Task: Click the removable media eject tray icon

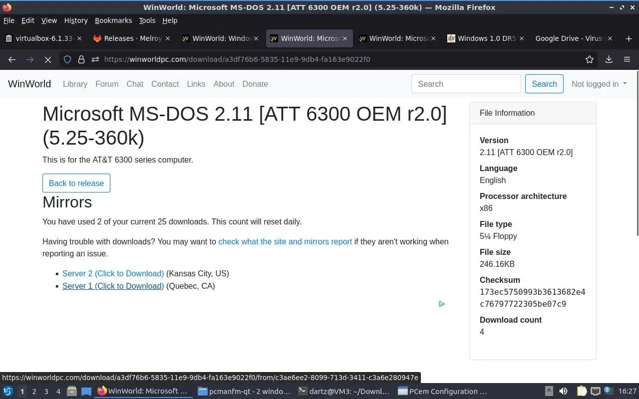Action: point(549,392)
